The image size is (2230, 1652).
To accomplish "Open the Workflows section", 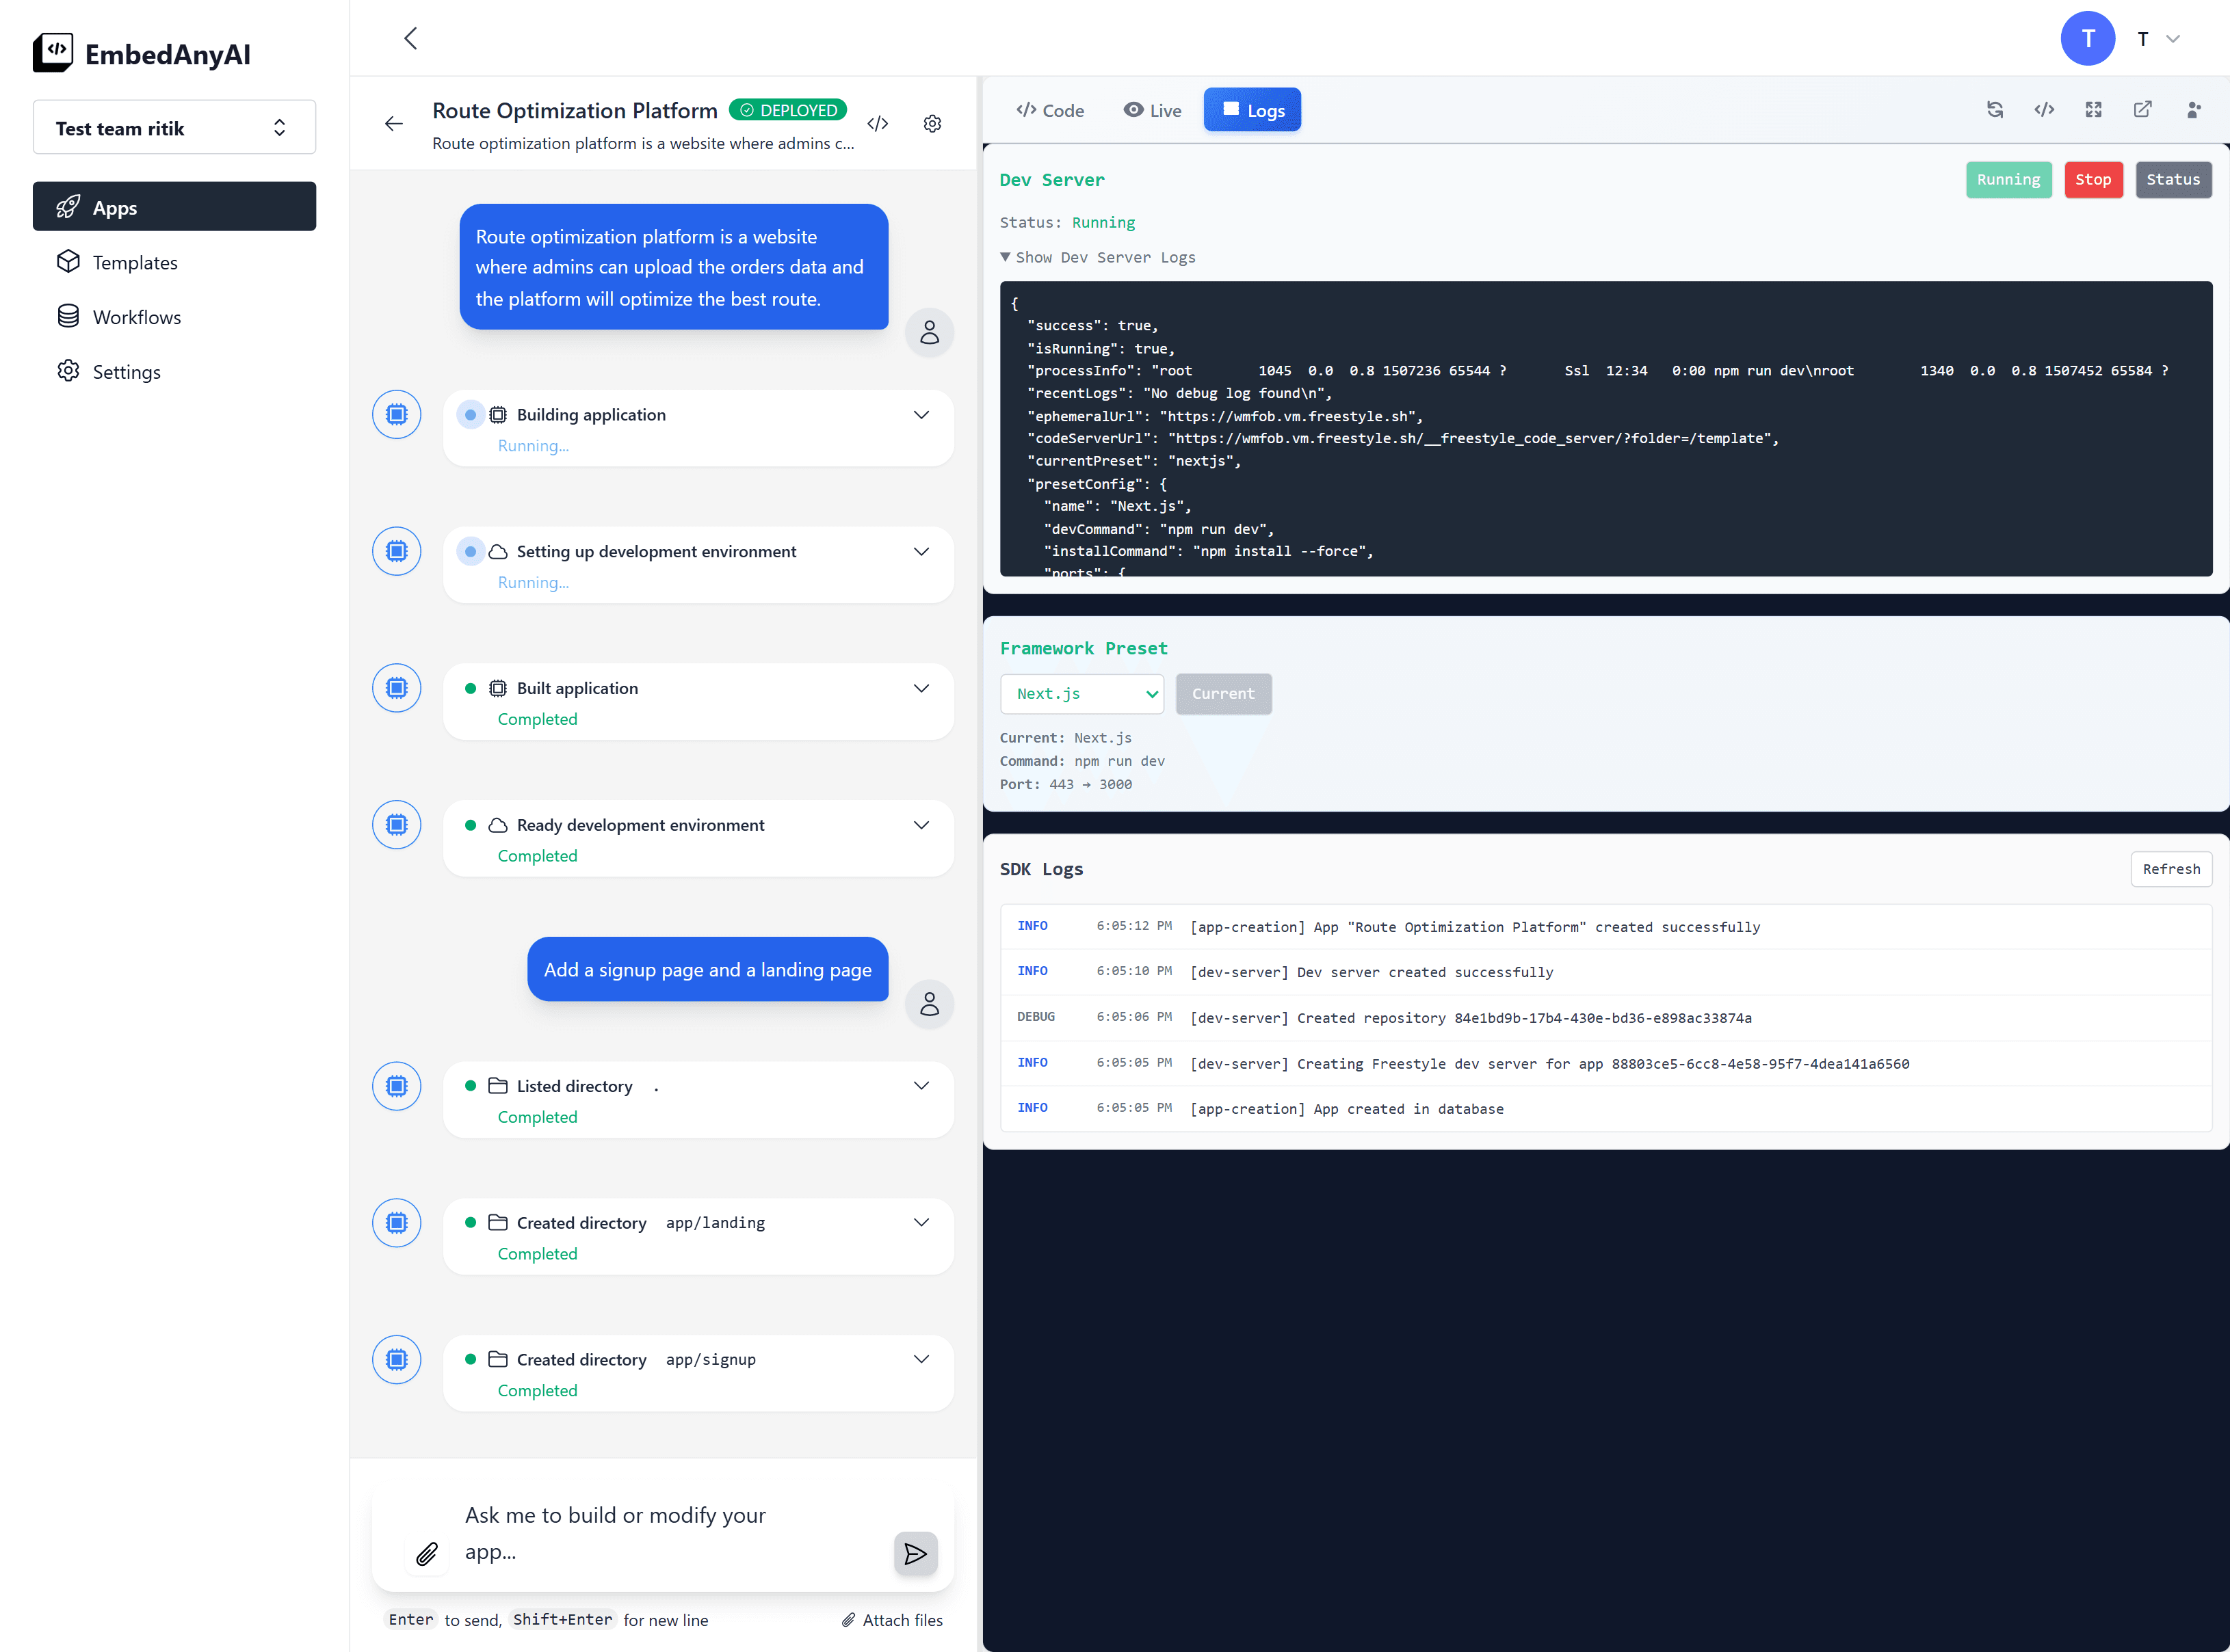I will 136,317.
